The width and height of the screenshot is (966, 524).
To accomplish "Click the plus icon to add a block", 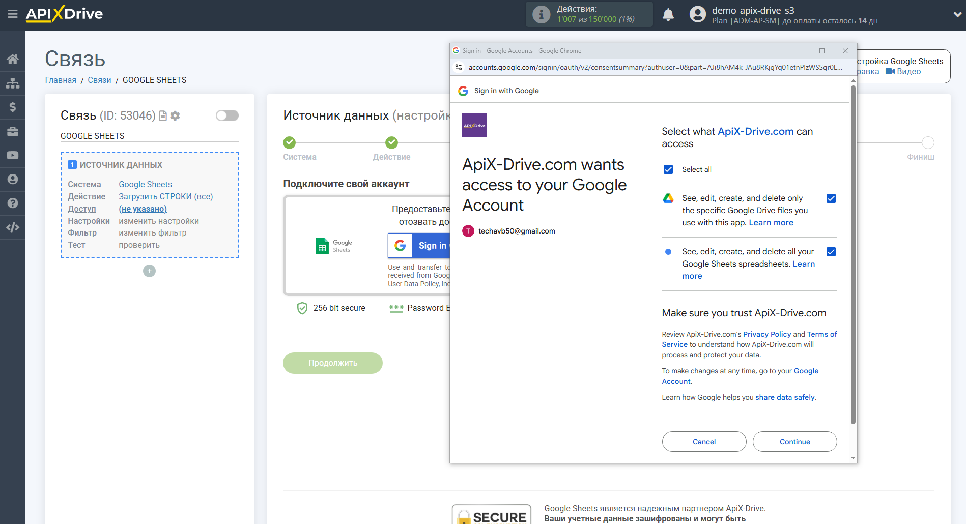I will tap(149, 271).
